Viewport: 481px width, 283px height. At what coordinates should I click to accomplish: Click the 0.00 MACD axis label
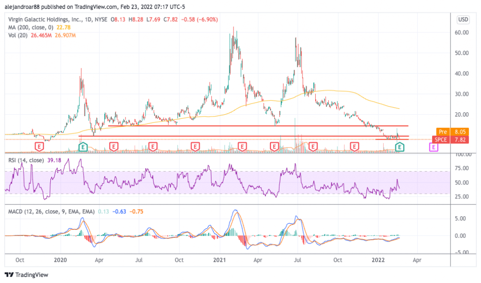pyautogui.click(x=460, y=236)
